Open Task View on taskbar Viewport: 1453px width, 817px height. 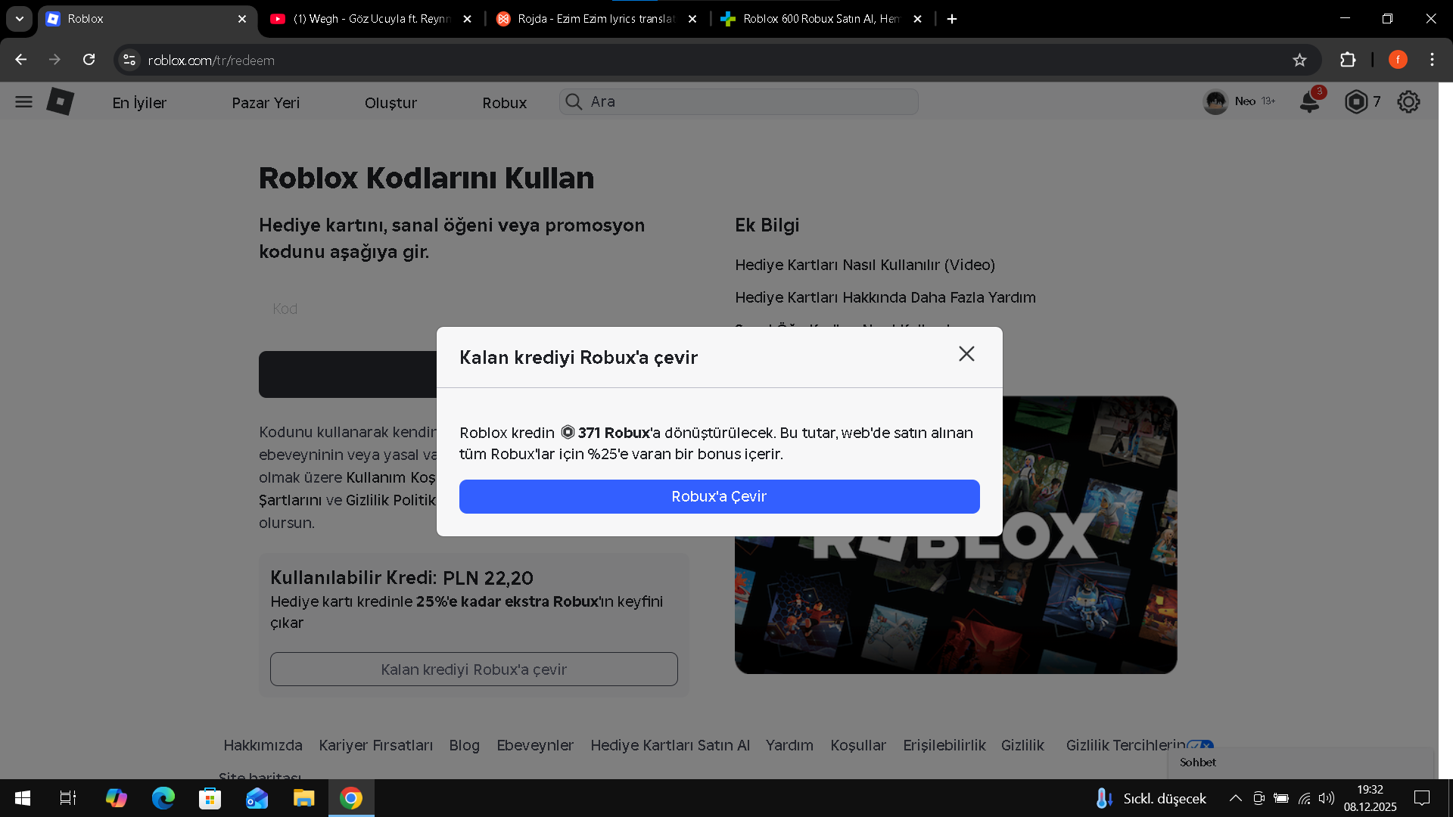68,798
